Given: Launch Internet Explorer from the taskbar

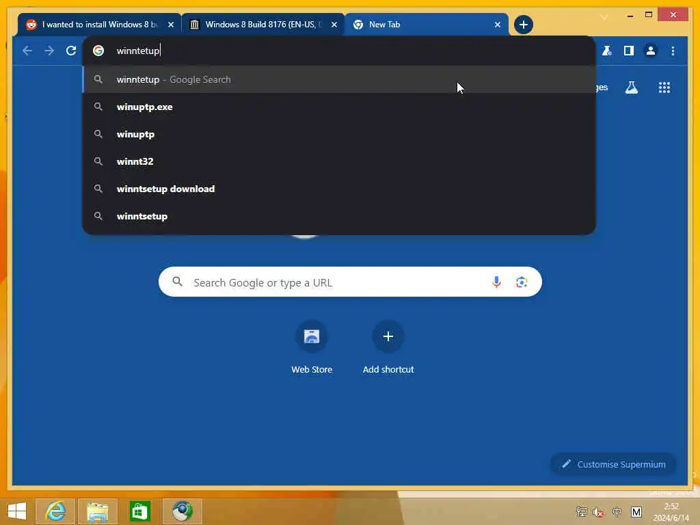Looking at the screenshot, I should [55, 511].
